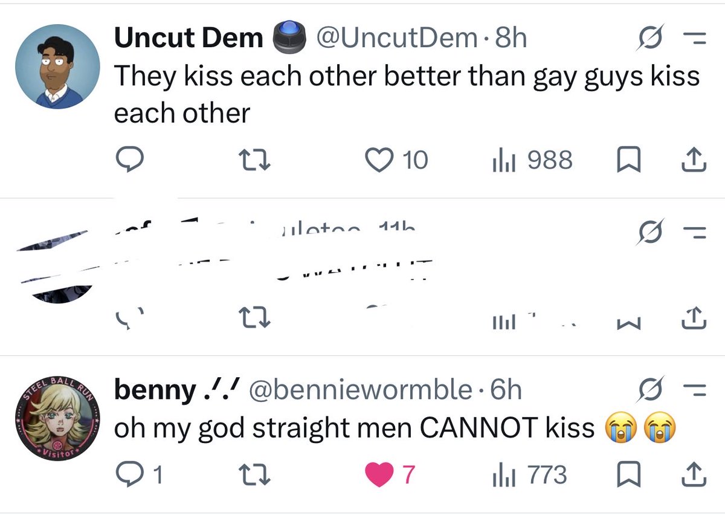Image resolution: width=725 pixels, height=515 pixels.
Task: Share Uncut Dem's tweet
Action: click(x=694, y=160)
